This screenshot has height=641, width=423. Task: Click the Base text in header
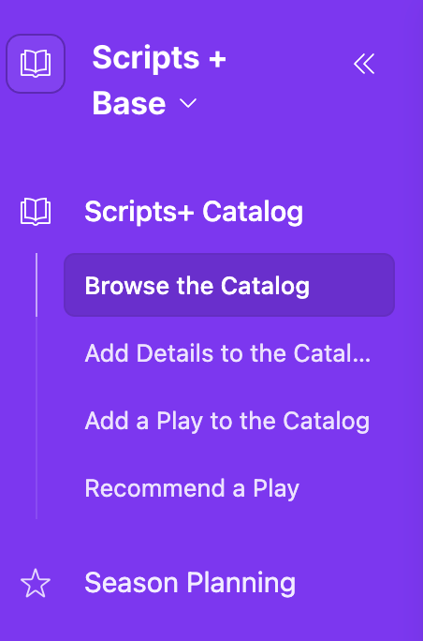(129, 103)
